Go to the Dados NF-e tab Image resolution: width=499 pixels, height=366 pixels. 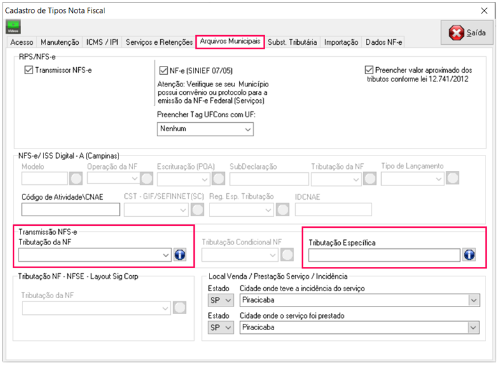click(x=384, y=42)
